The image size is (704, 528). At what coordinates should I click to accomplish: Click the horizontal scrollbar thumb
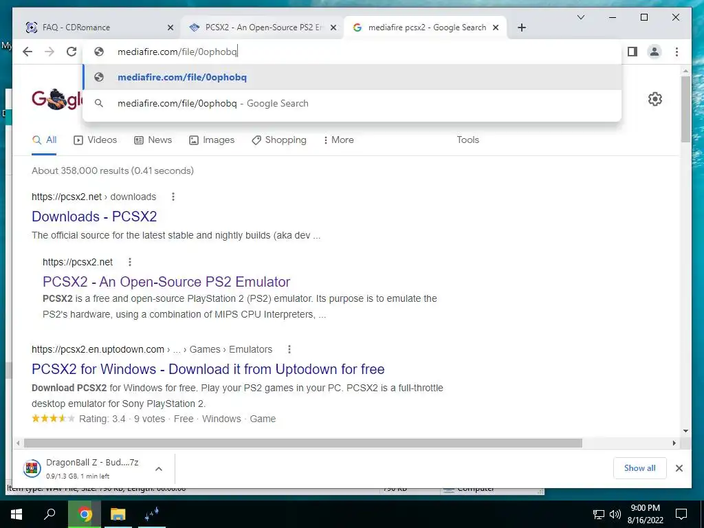click(x=303, y=443)
